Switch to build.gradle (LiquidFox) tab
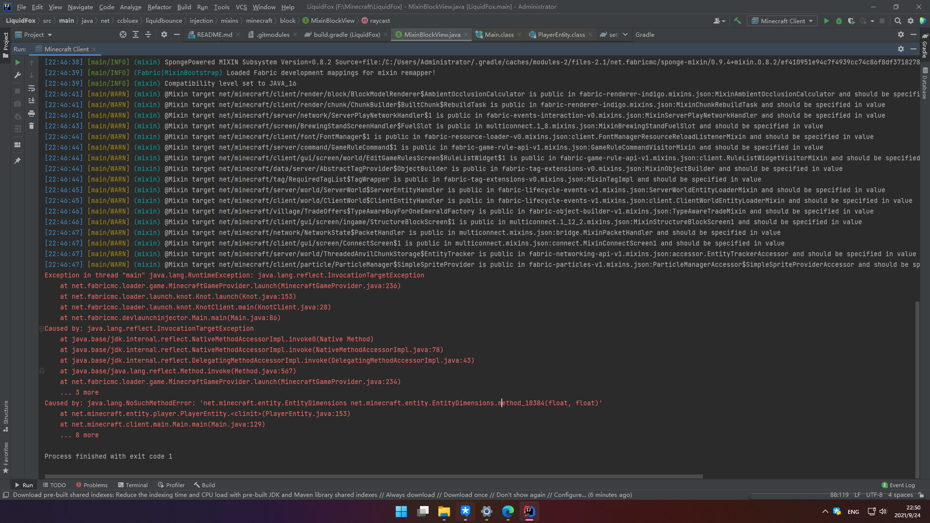This screenshot has width=930, height=523. pyautogui.click(x=346, y=35)
